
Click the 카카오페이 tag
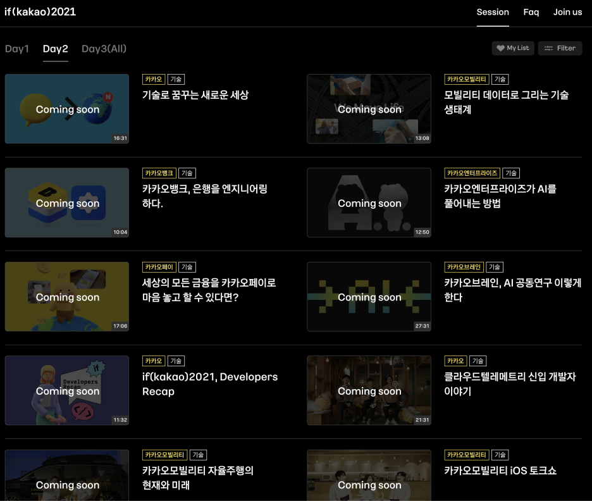pos(159,267)
